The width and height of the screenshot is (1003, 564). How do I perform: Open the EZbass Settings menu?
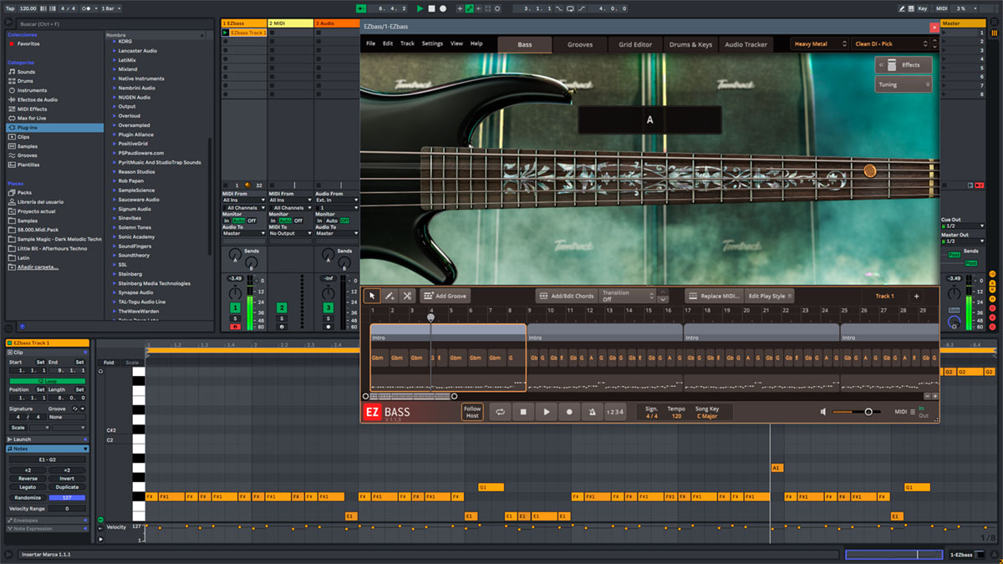[432, 43]
